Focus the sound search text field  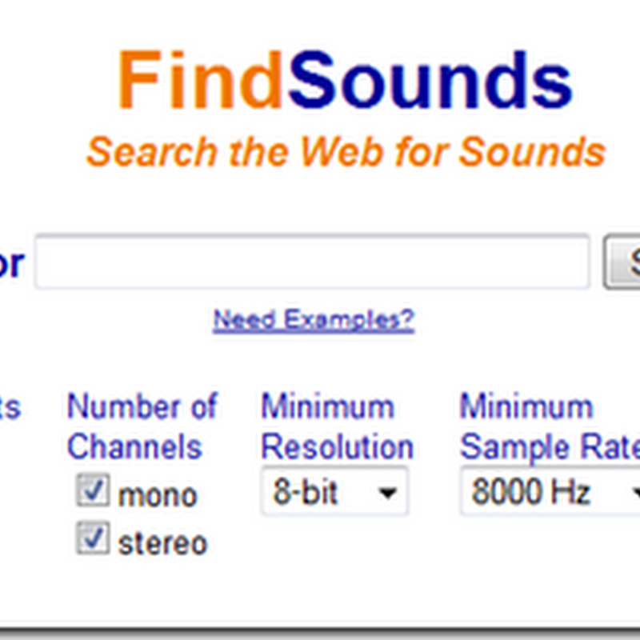click(x=312, y=262)
